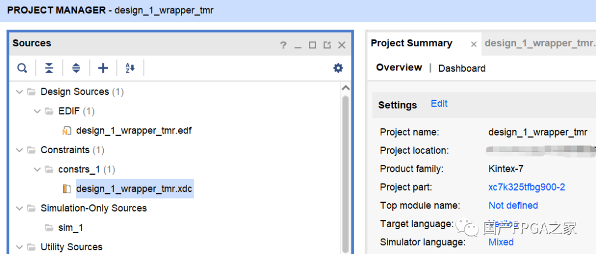Screen dimensions: 596x254
Task: Open Sources panel settings gear
Action: point(338,68)
